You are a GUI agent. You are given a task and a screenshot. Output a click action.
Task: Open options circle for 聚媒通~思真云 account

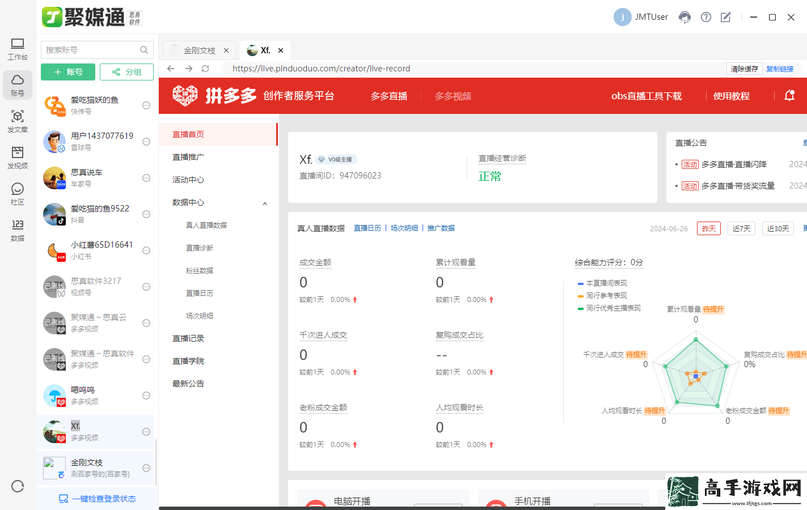tap(146, 323)
